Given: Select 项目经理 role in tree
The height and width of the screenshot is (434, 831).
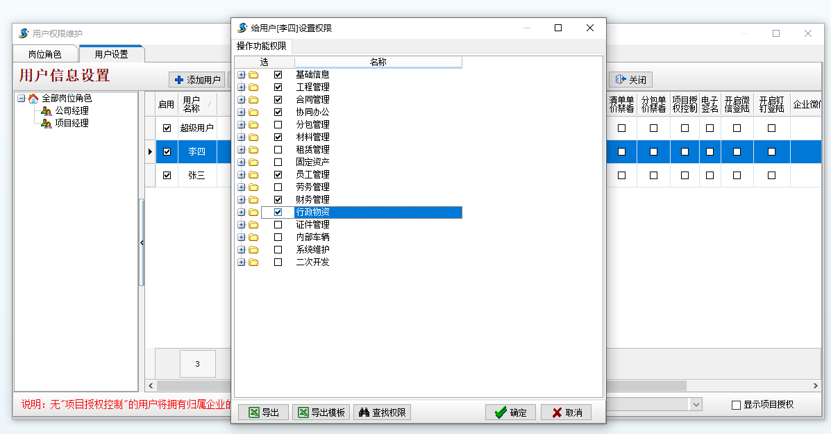Looking at the screenshot, I should (72, 124).
